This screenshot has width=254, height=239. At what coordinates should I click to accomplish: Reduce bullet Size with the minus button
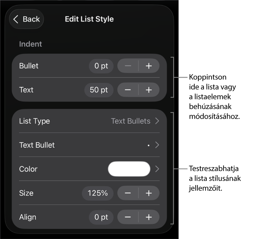(128, 193)
